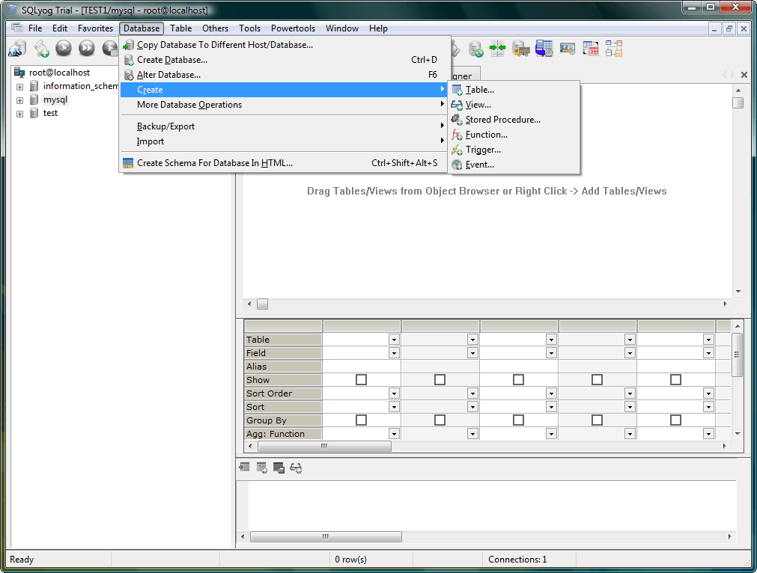The image size is (757, 573).
Task: Click the grid's horizontal scrollbar thumb
Action: click(324, 446)
